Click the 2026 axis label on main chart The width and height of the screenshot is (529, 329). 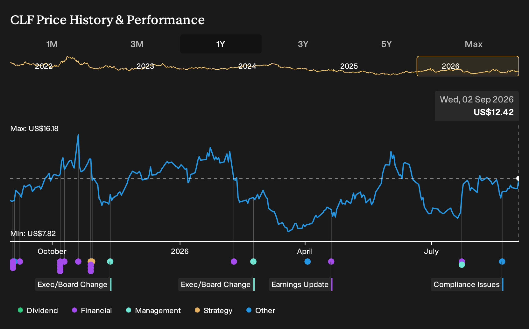(x=180, y=251)
